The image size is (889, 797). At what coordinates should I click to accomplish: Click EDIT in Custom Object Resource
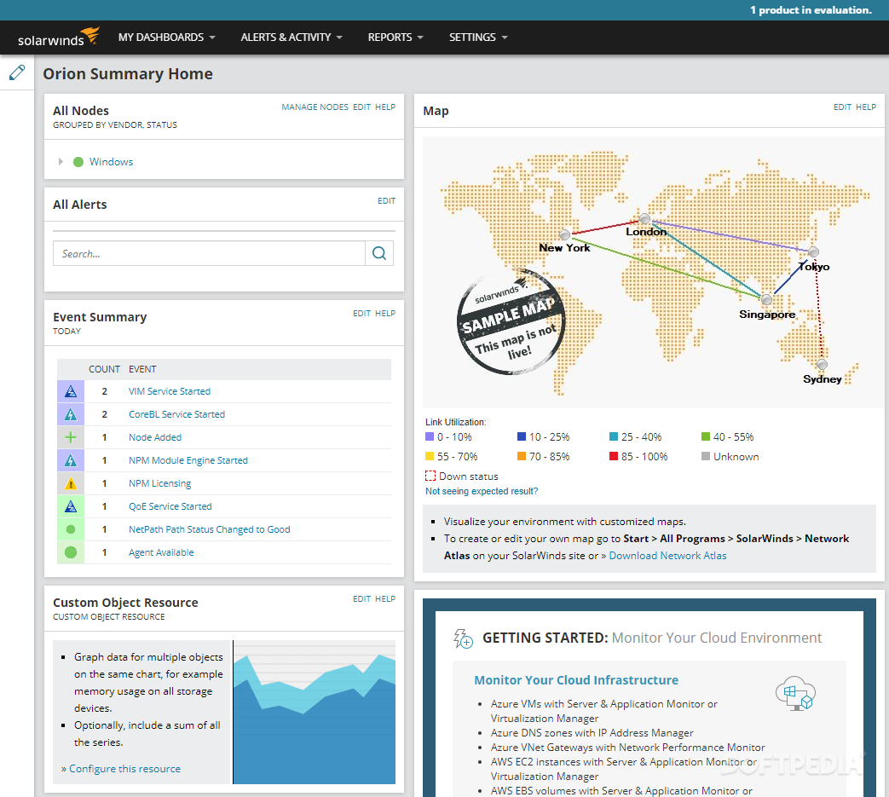coord(361,599)
